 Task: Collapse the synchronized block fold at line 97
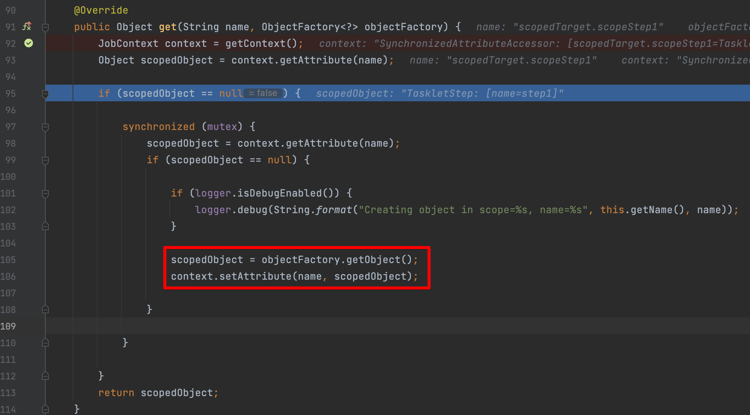point(45,127)
